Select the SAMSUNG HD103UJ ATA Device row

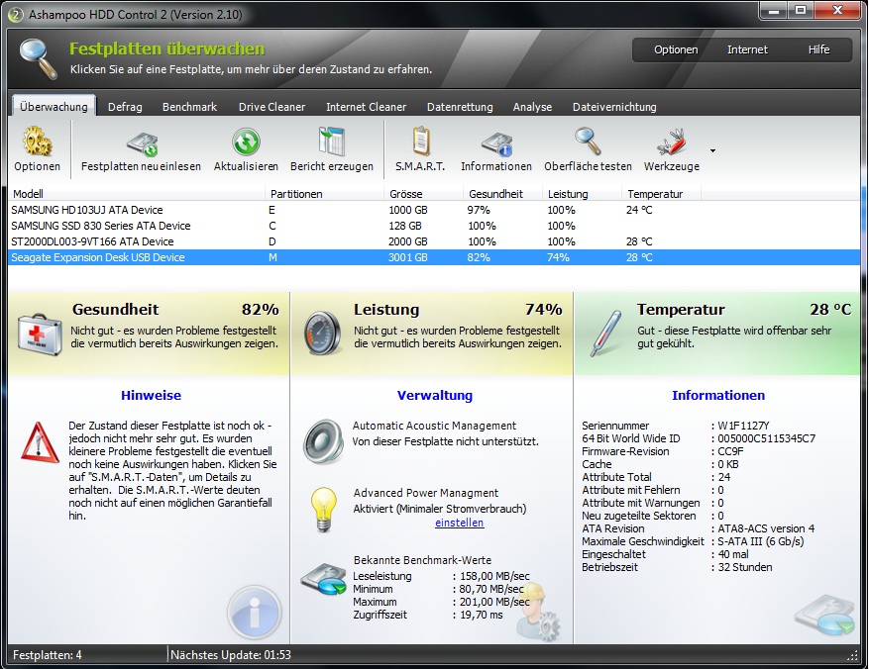(434, 210)
